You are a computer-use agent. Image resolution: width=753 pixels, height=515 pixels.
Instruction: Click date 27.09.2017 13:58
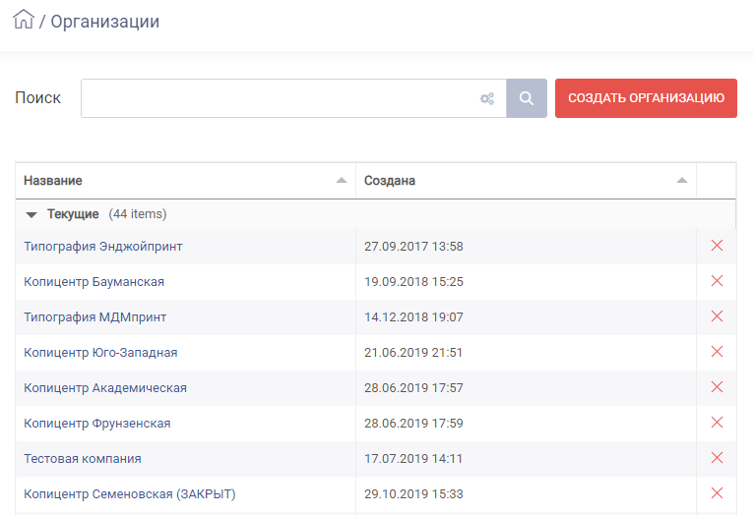(413, 247)
